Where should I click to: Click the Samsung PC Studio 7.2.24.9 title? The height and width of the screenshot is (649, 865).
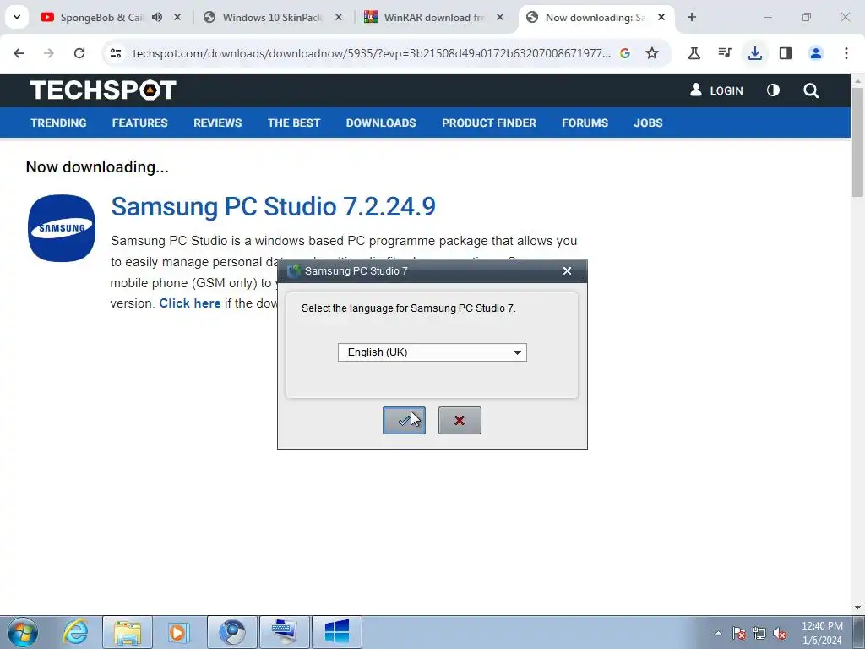coord(273,206)
